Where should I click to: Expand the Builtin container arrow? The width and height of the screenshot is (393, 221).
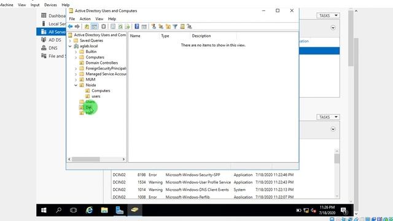pyautogui.click(x=76, y=52)
